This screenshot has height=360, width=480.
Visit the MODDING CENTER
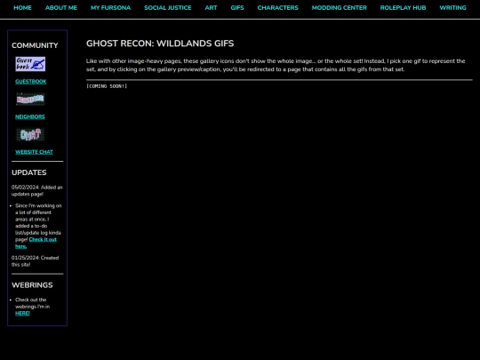pos(340,8)
